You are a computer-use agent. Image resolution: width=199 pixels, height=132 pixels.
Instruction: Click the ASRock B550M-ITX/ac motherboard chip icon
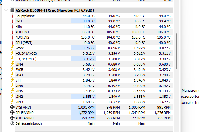pos(12,10)
